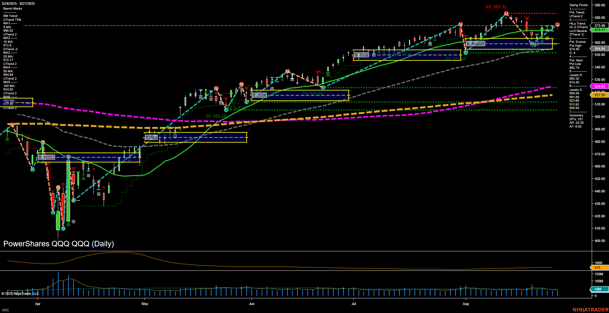The image size is (609, 313).
Task: Click the Swing Pivots heading
Action: click(579, 5)
